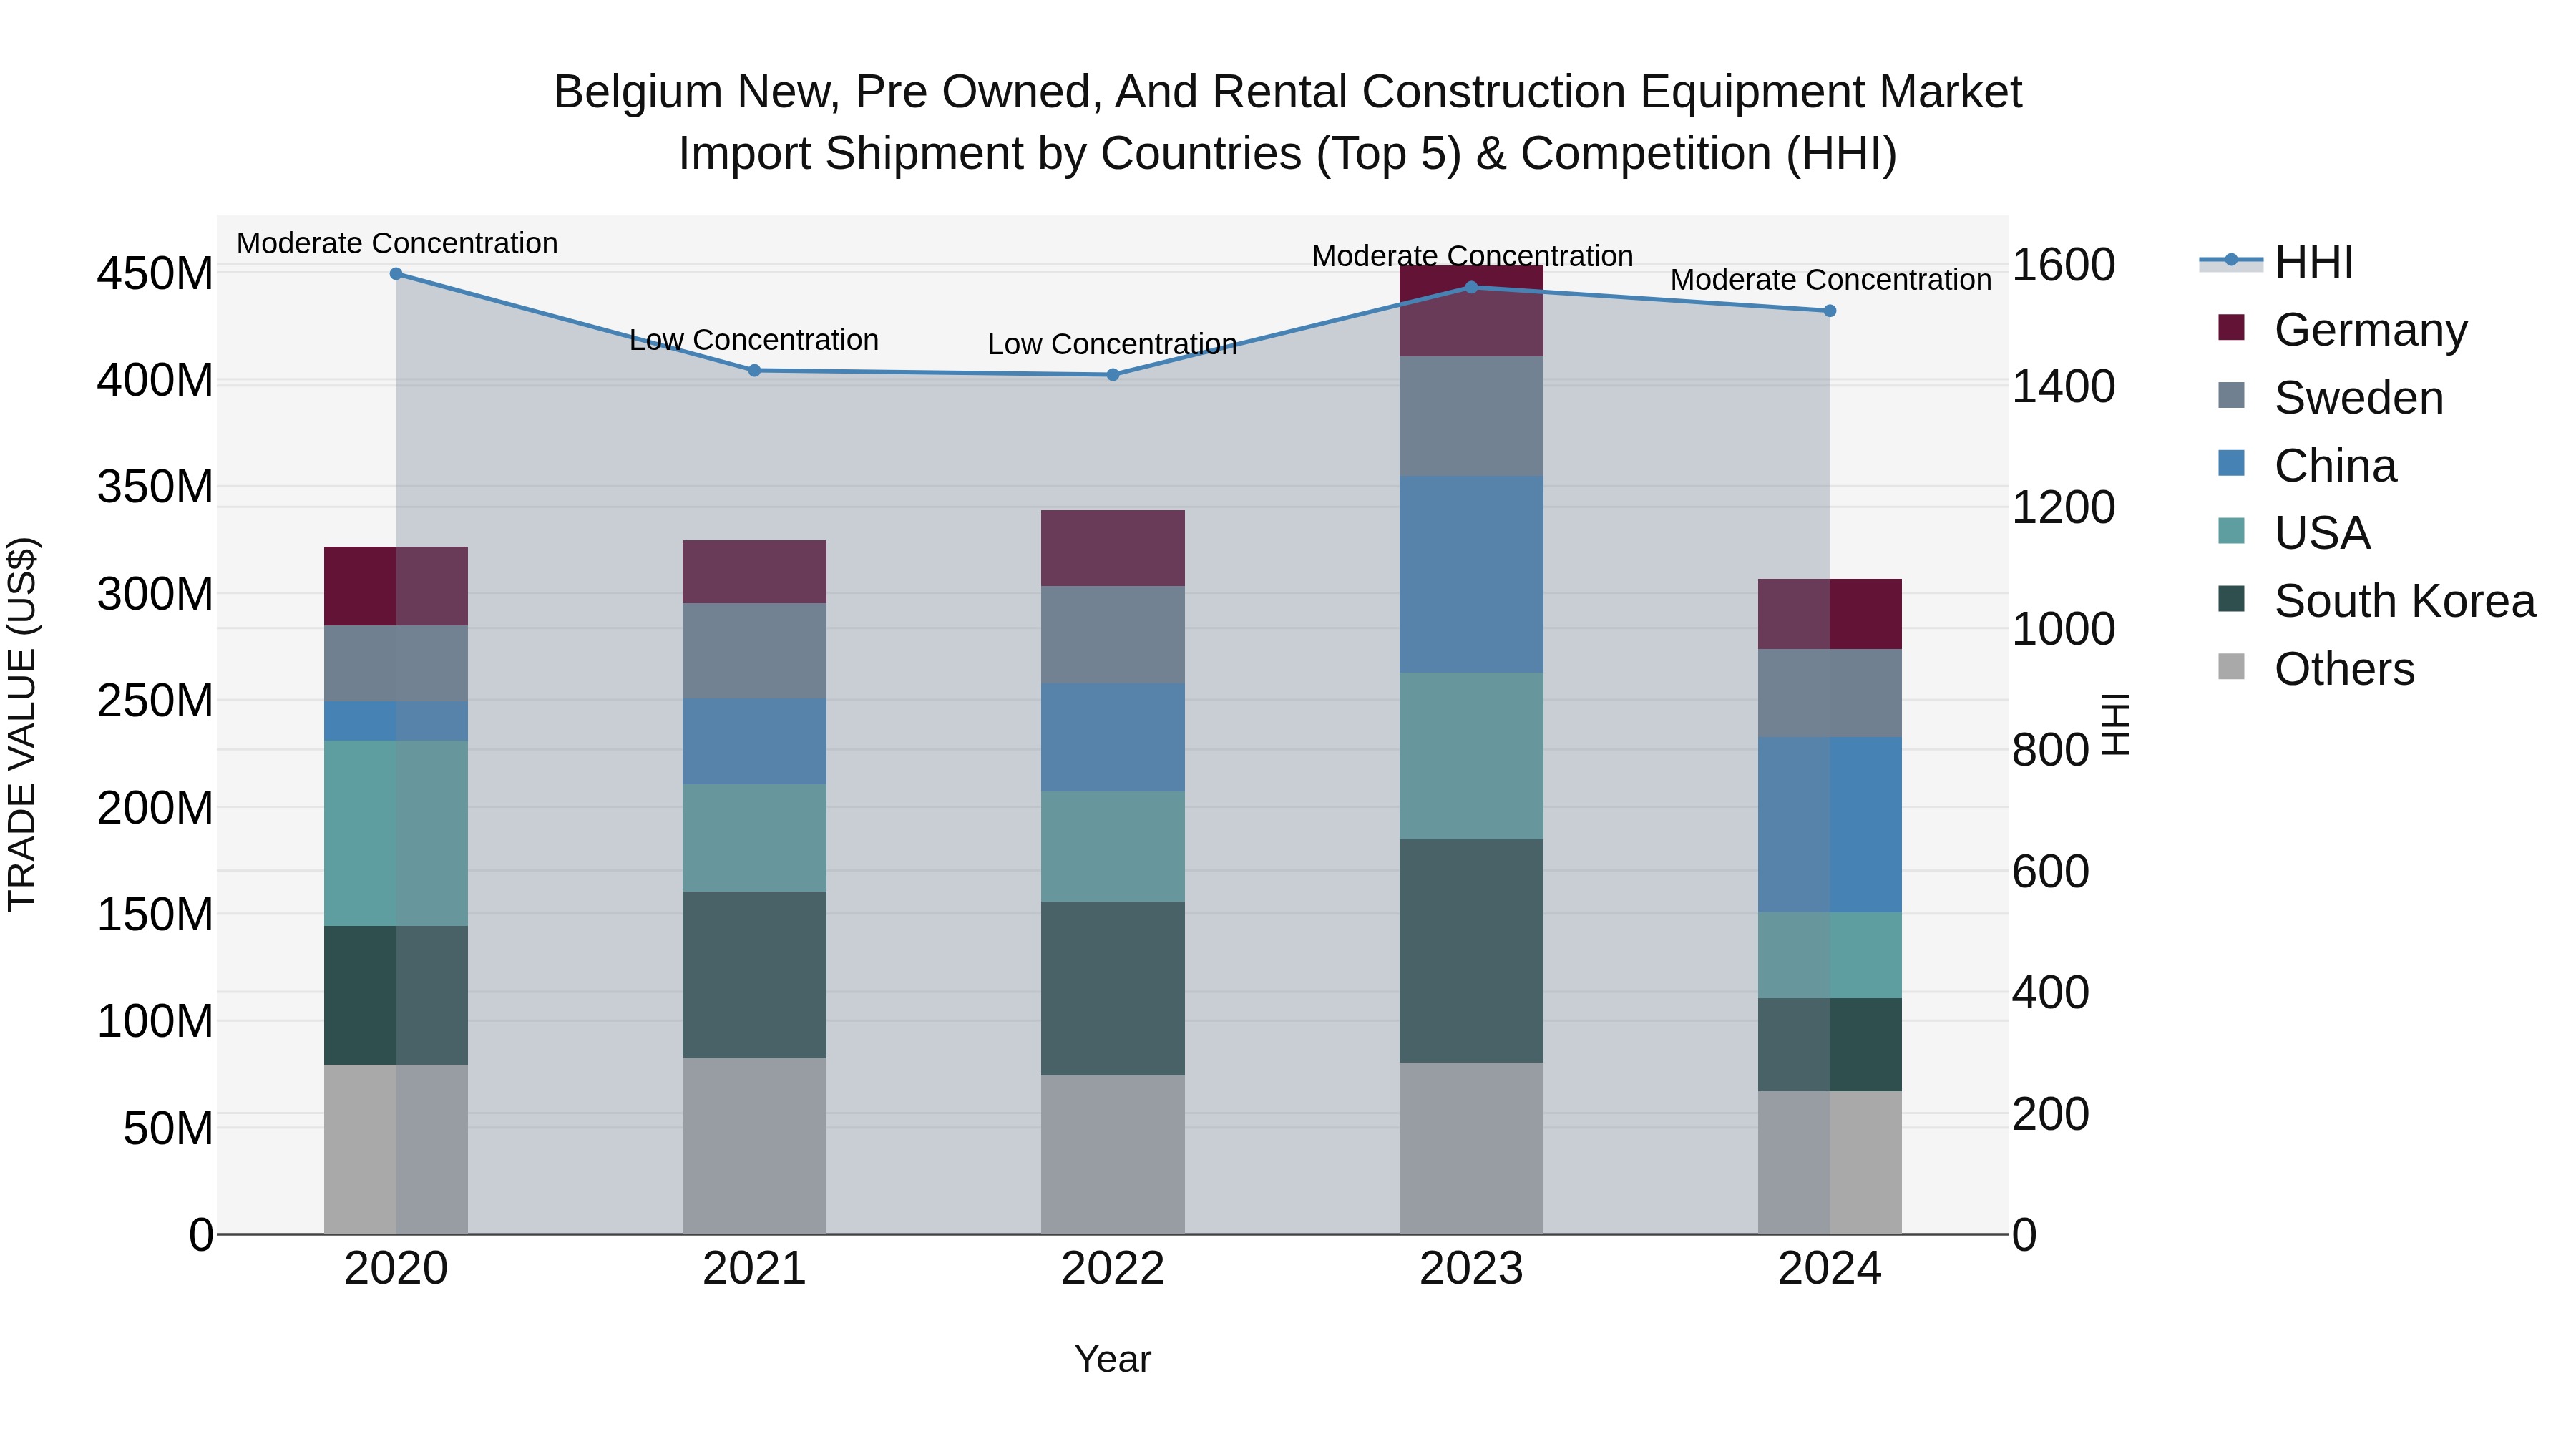Toggle the China legend item
Viewport: 2576px width, 1449px height.
coord(2306,465)
